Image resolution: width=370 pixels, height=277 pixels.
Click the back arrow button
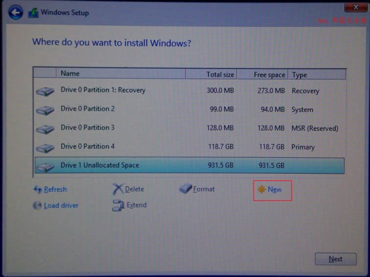tap(16, 12)
